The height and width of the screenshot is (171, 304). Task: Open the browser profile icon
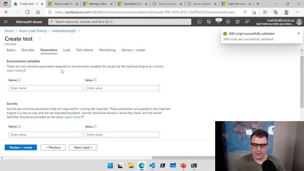pos(286,12)
